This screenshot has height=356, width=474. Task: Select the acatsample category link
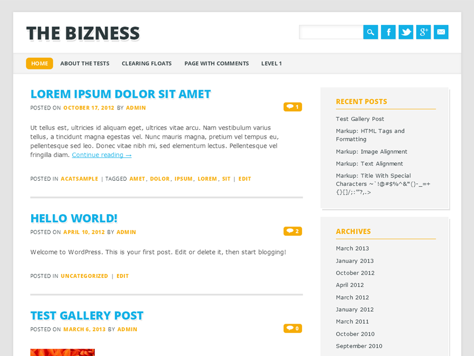[79, 179]
